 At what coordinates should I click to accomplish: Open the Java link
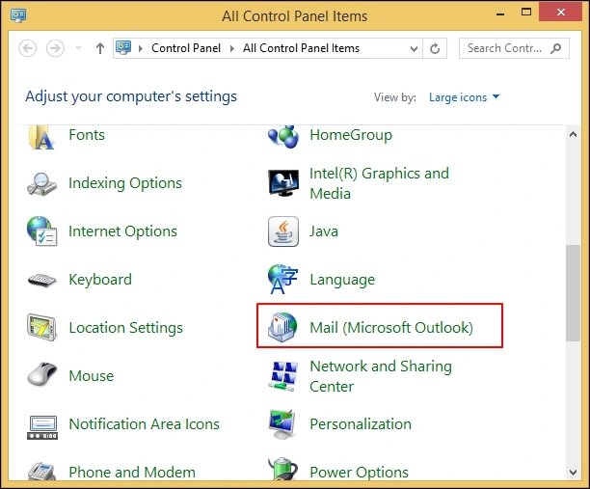click(x=324, y=231)
